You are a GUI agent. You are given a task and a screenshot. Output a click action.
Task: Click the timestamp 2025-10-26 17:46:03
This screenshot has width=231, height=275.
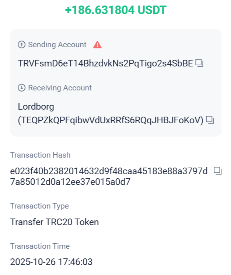click(51, 262)
